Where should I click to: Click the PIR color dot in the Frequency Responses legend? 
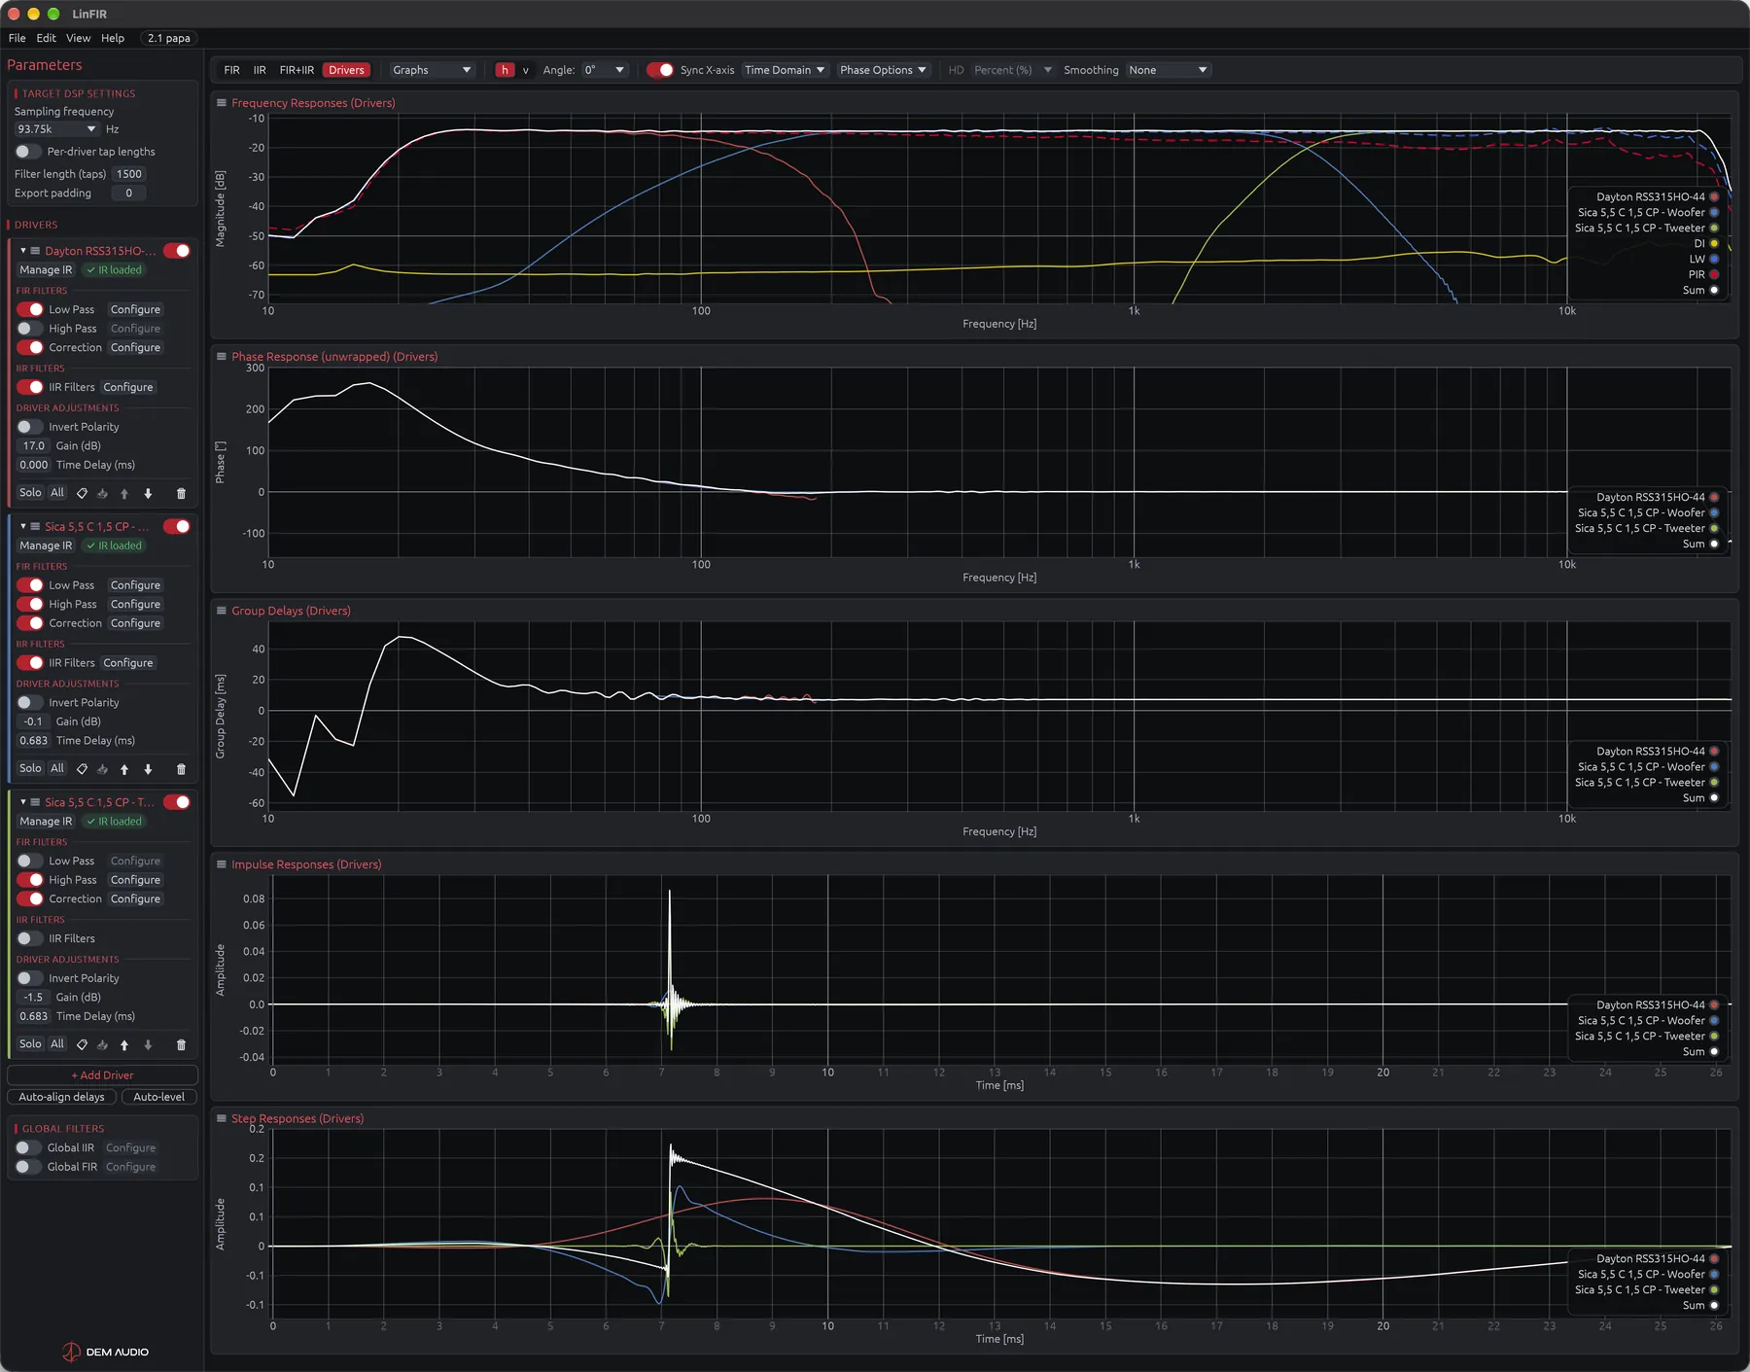tap(1714, 274)
